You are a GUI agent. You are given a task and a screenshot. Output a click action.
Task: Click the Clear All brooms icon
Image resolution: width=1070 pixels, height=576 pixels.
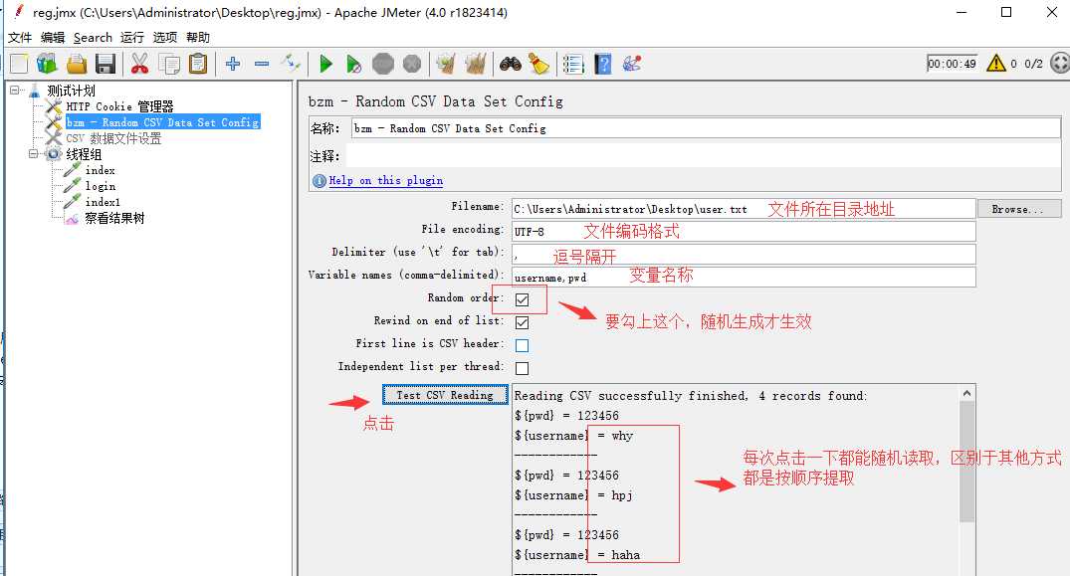[476, 64]
